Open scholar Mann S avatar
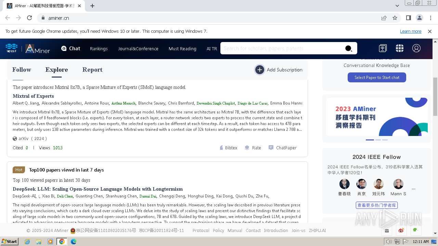 coord(398,184)
